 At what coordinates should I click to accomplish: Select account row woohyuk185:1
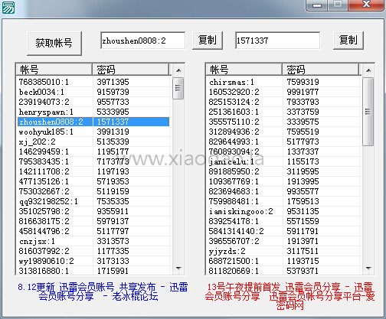[93, 132]
